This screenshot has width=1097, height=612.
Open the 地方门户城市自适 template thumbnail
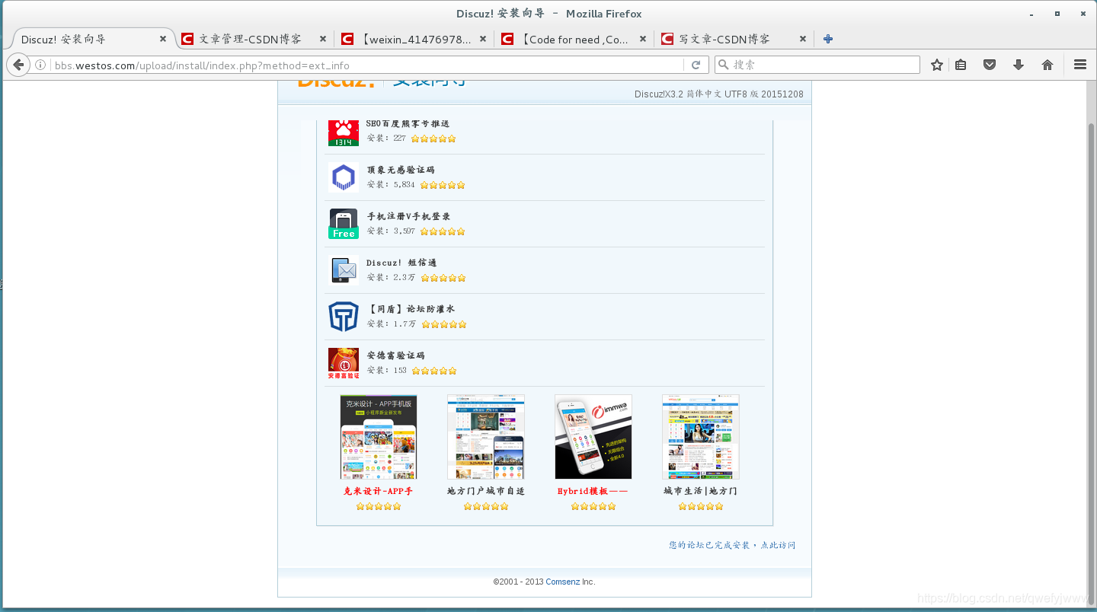tap(486, 437)
